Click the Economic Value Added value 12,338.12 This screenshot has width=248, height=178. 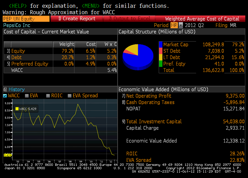click(x=234, y=141)
